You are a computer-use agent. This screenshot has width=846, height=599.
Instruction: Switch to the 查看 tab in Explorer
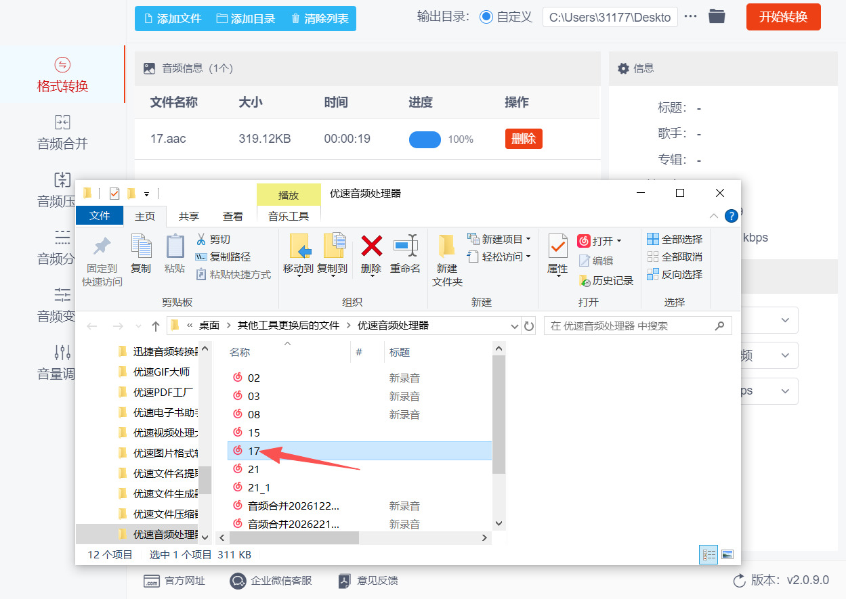pos(233,215)
